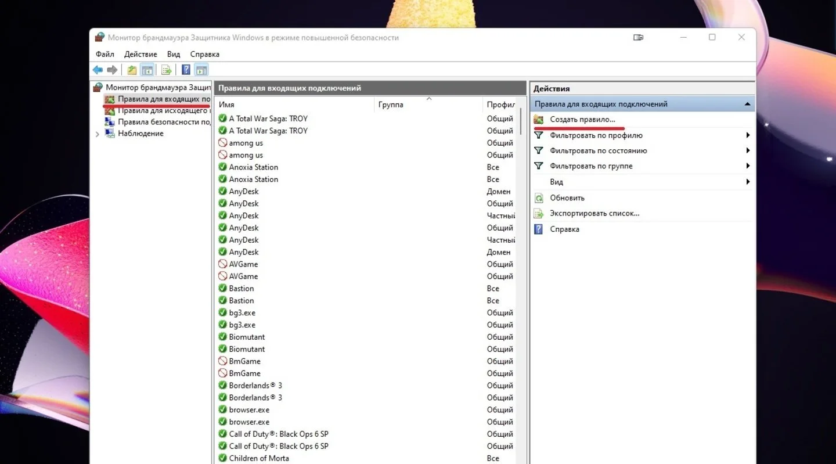Select the Наблюдение label in the tree
836x464 pixels.
pos(140,134)
